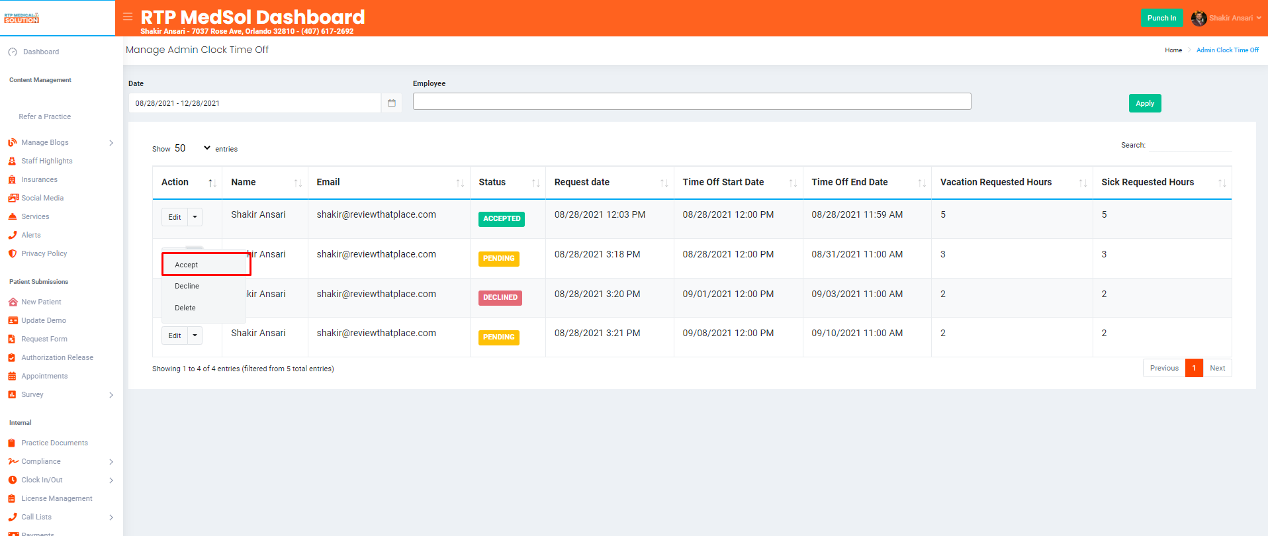Expand the Call Lists submenu chevron
The image size is (1268, 536).
(x=111, y=517)
